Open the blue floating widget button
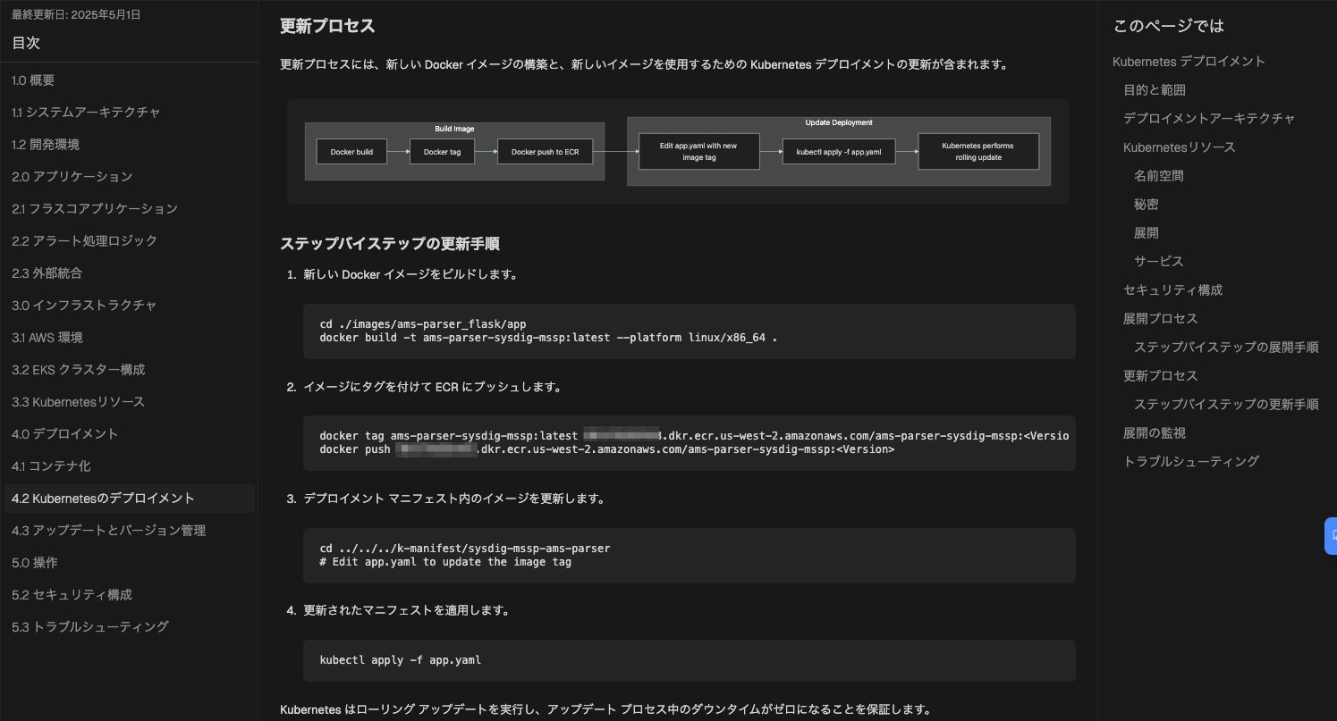The width and height of the screenshot is (1337, 721). pos(1331,536)
